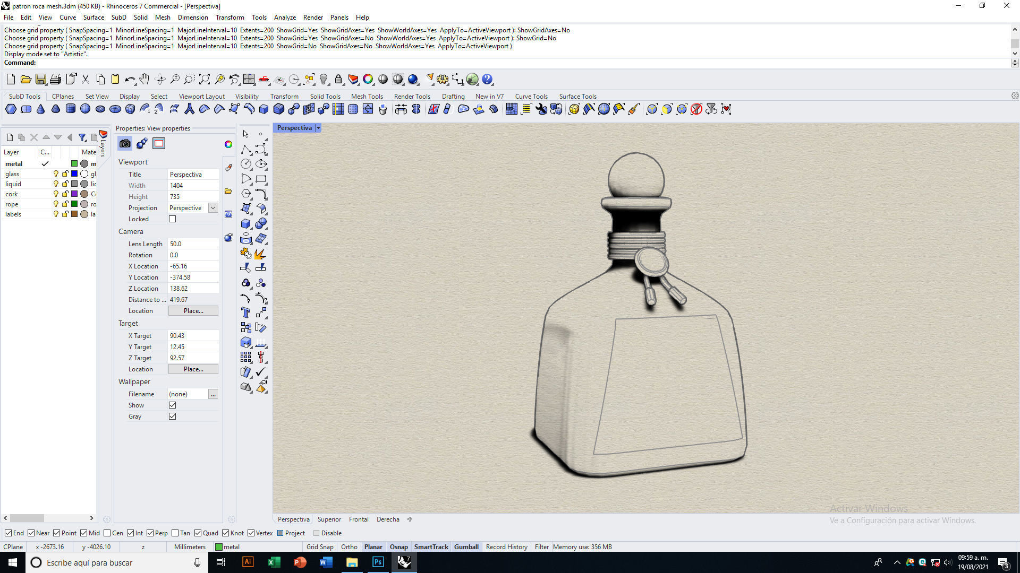Open Photoshop from the Windows taskbar

point(378,562)
